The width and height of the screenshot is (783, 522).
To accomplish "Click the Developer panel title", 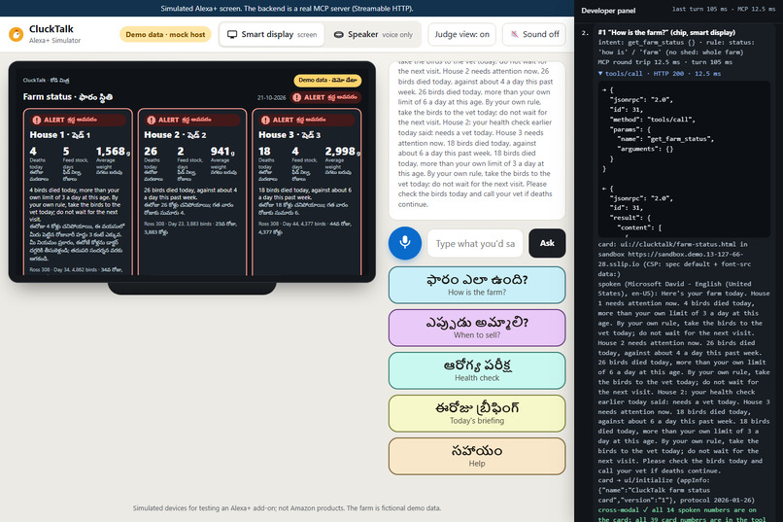I will pos(608,11).
